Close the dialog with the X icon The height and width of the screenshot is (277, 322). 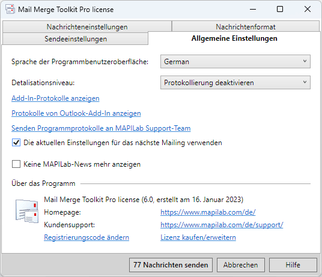[308, 9]
